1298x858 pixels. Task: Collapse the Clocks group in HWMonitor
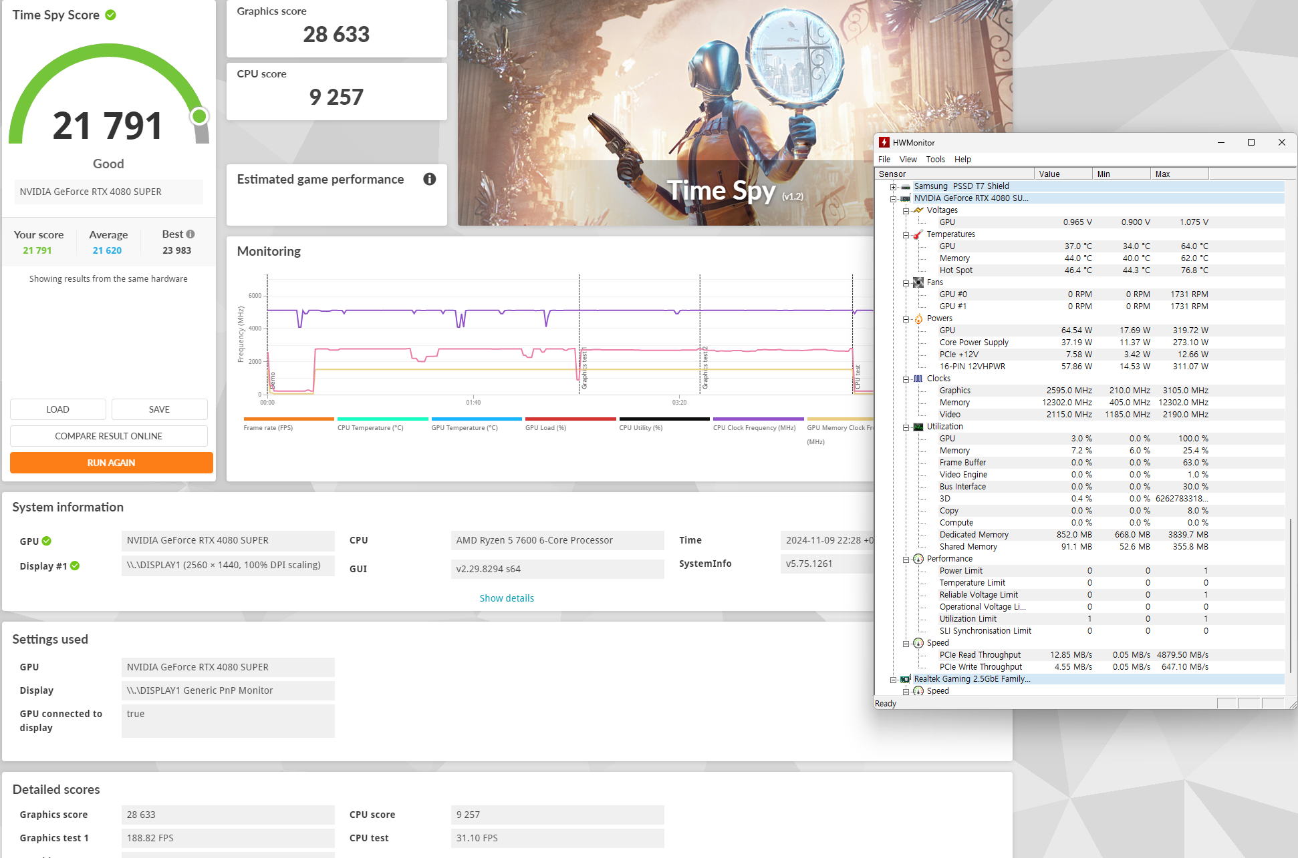click(906, 379)
